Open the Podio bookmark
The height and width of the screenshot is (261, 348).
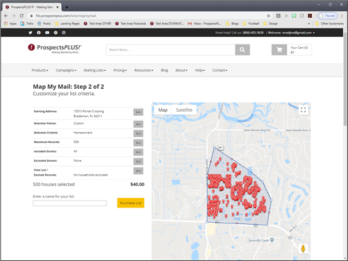pos(44,24)
